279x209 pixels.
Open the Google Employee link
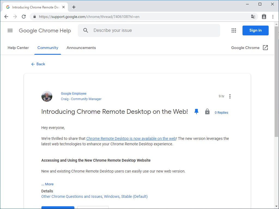74,94
